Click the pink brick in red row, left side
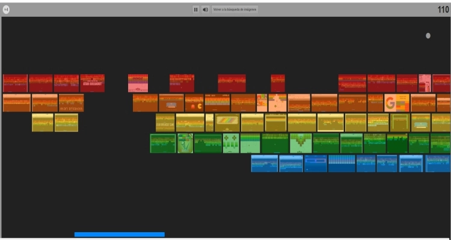Viewport: 451px width, 240px height. [x=138, y=83]
